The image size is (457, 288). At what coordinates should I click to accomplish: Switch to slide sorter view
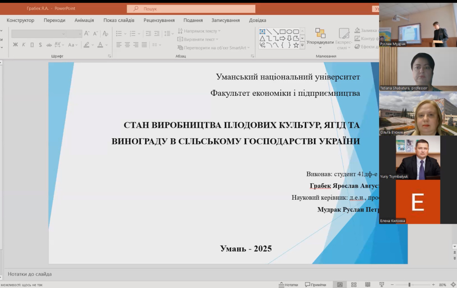click(x=354, y=285)
